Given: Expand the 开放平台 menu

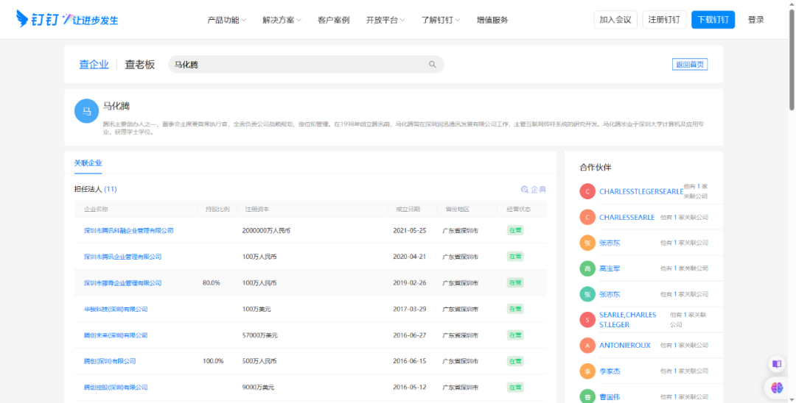Looking at the screenshot, I should click(385, 20).
